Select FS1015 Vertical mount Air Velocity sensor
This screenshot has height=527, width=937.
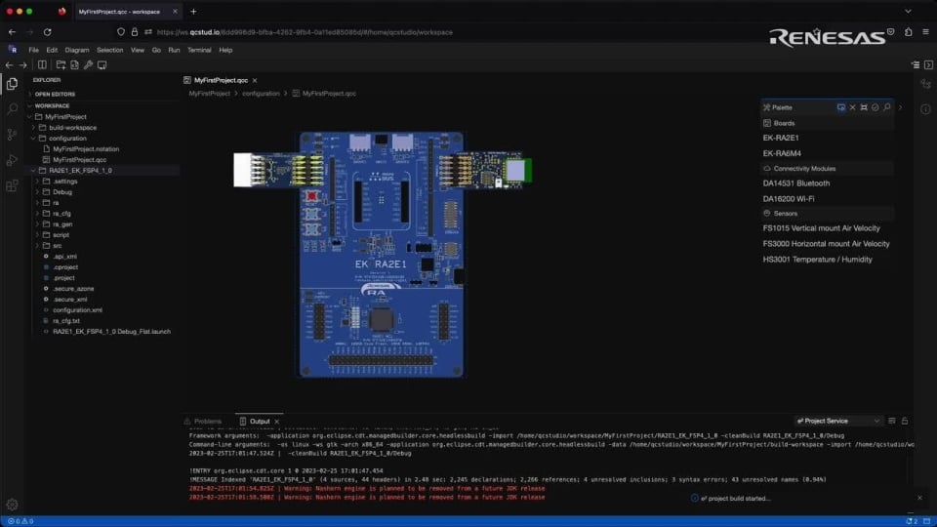pyautogui.click(x=821, y=228)
